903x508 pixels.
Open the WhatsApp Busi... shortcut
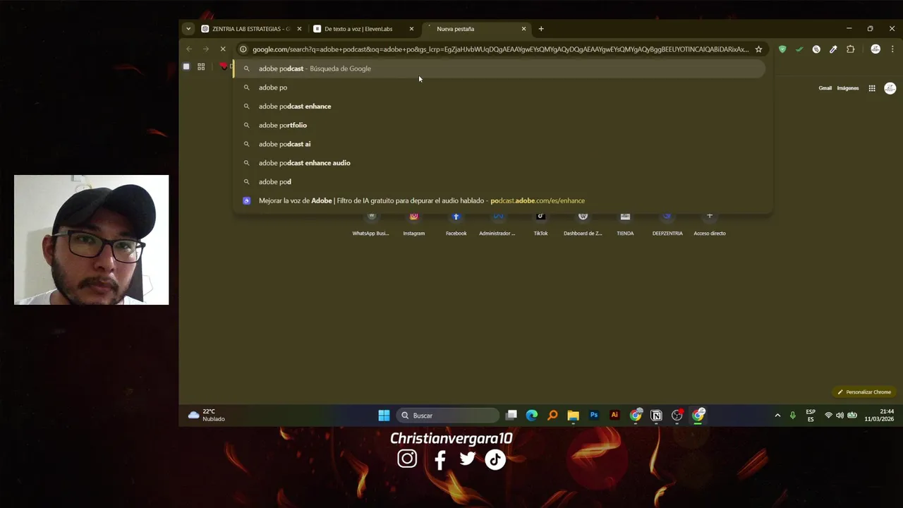371,224
